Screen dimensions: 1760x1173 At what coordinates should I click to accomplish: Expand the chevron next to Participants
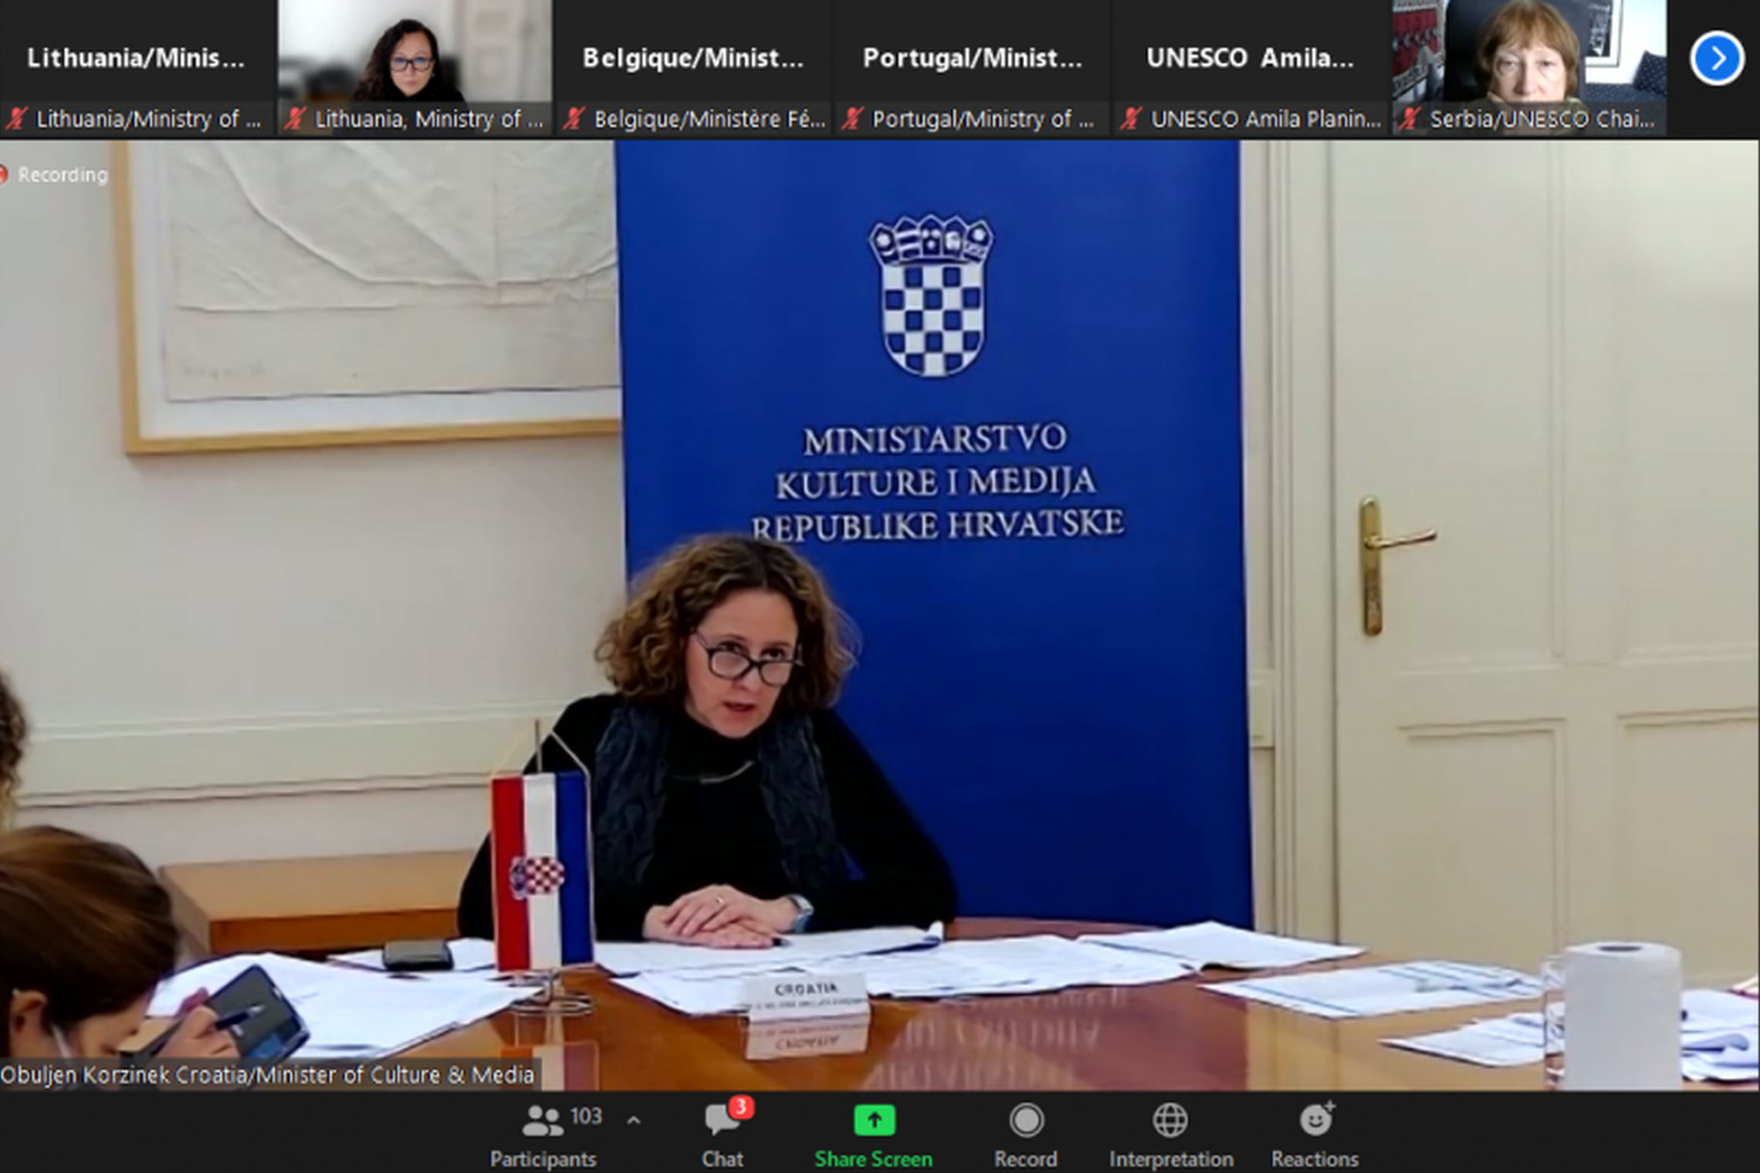click(634, 1121)
